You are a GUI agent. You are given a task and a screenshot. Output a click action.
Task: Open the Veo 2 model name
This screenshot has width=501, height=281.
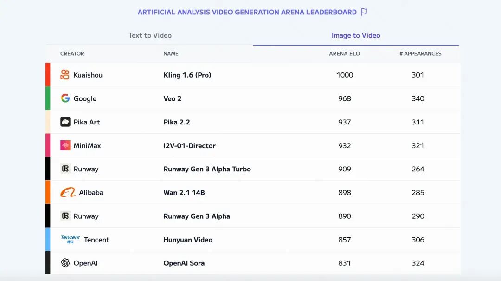click(x=172, y=98)
